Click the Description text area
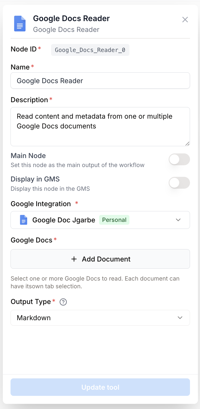 coord(100,127)
